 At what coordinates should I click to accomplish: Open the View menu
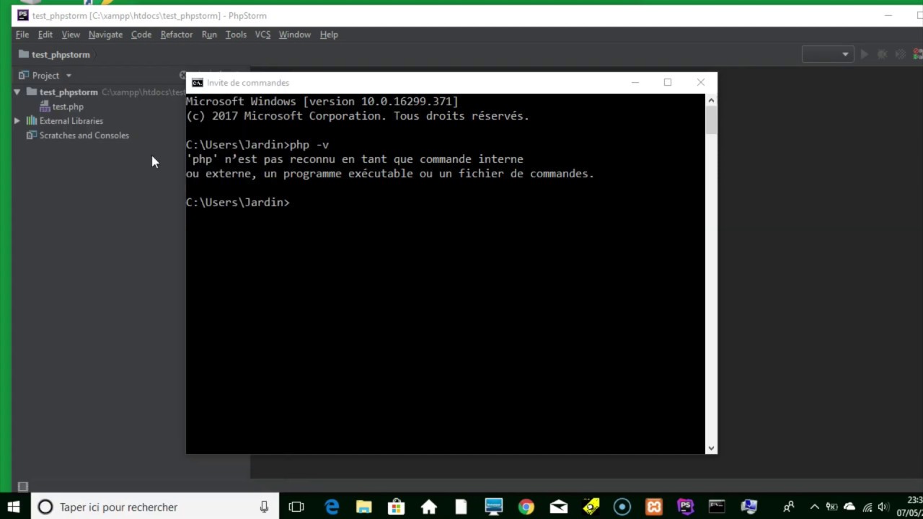click(71, 35)
